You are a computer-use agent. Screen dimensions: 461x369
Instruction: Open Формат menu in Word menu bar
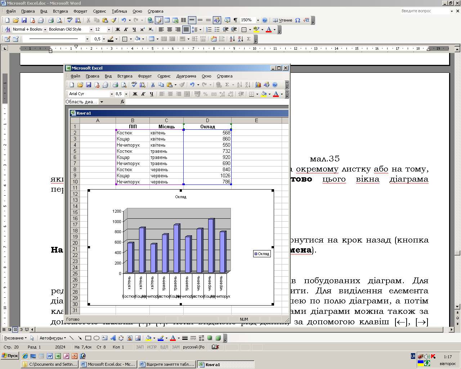point(80,11)
